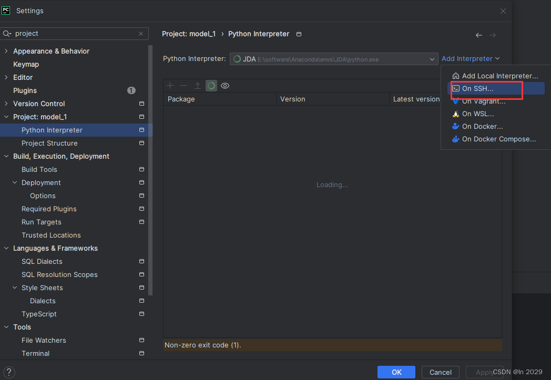This screenshot has width=551, height=380.
Task: Click project icon on TypeScript row
Action: point(141,314)
